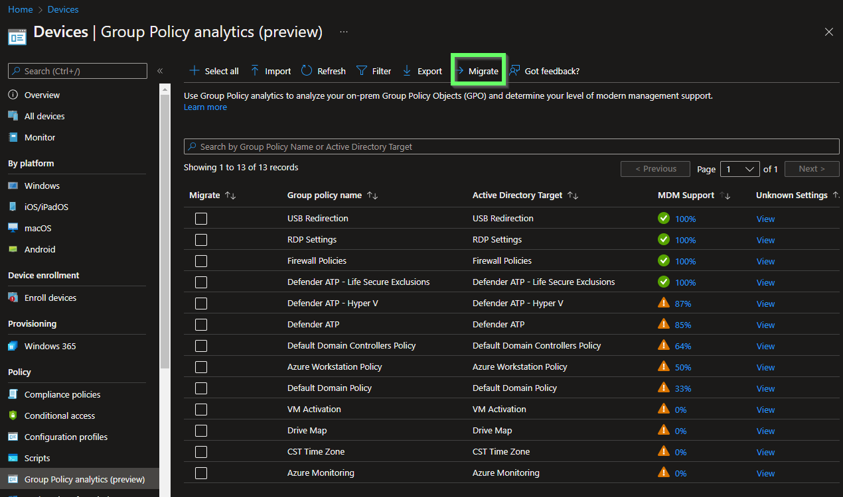Click the Windows 365 icon
The width and height of the screenshot is (843, 497).
(13, 346)
